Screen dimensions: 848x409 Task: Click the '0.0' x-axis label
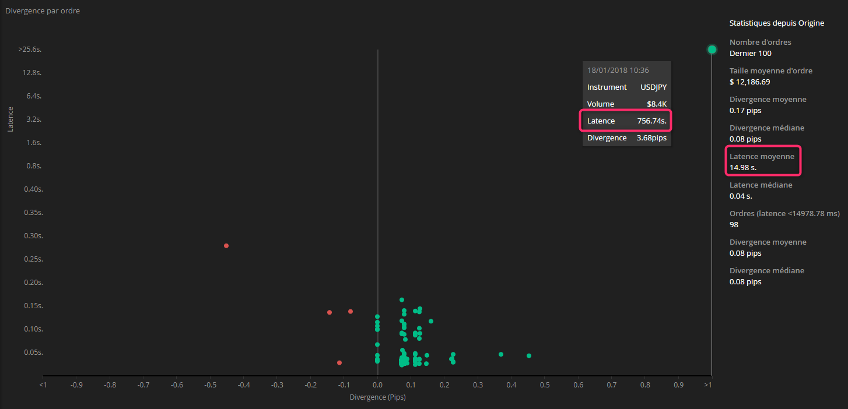point(377,385)
